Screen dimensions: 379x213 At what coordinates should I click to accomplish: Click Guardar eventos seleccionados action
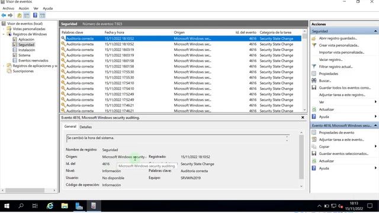[x=343, y=154]
